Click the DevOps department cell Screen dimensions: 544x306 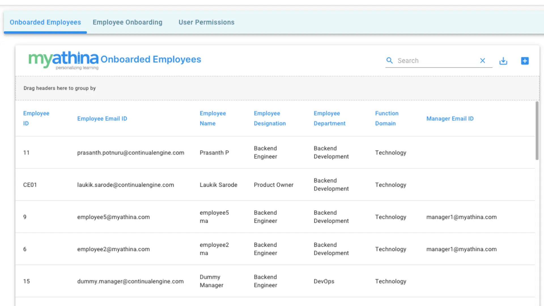pyautogui.click(x=324, y=281)
